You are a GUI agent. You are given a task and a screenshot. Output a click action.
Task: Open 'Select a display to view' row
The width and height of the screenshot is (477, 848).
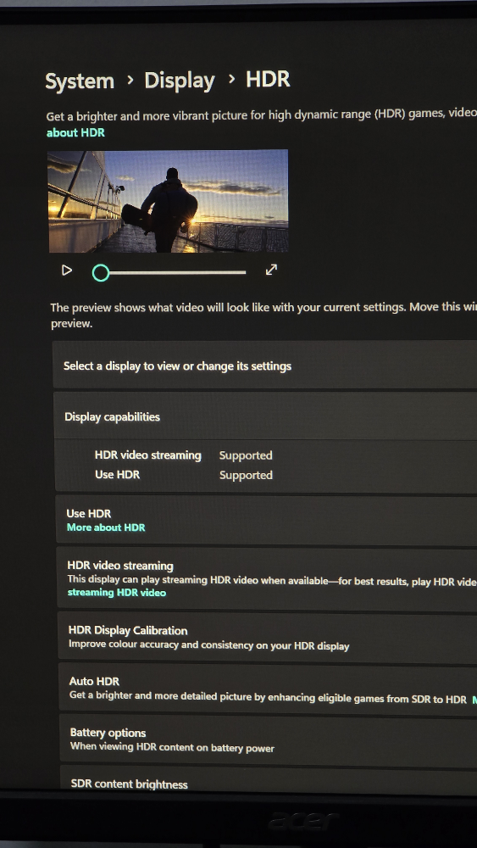point(265,365)
